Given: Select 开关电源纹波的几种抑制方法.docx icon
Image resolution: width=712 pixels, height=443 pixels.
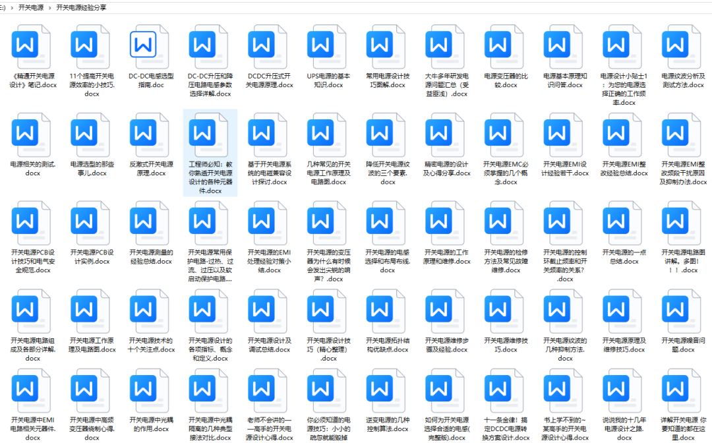Looking at the screenshot, I should pos(563,311).
